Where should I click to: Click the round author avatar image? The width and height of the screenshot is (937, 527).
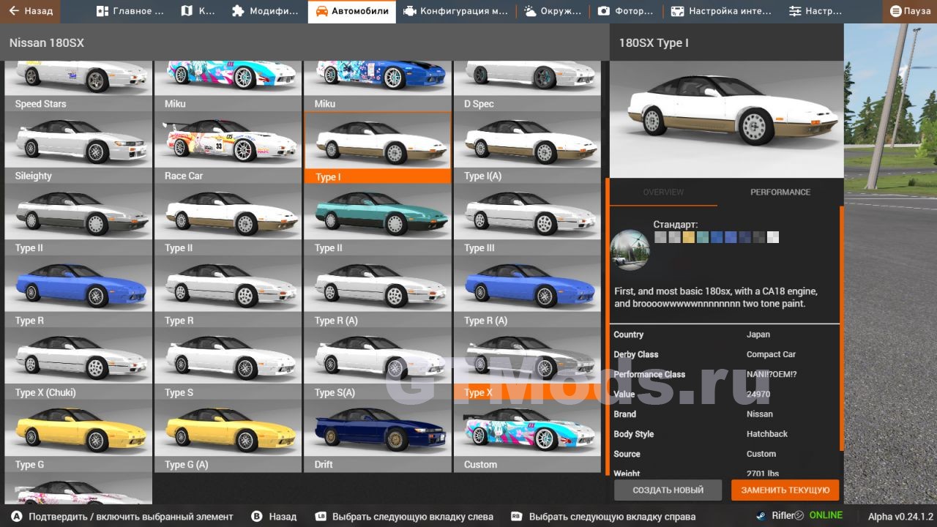[630, 250]
